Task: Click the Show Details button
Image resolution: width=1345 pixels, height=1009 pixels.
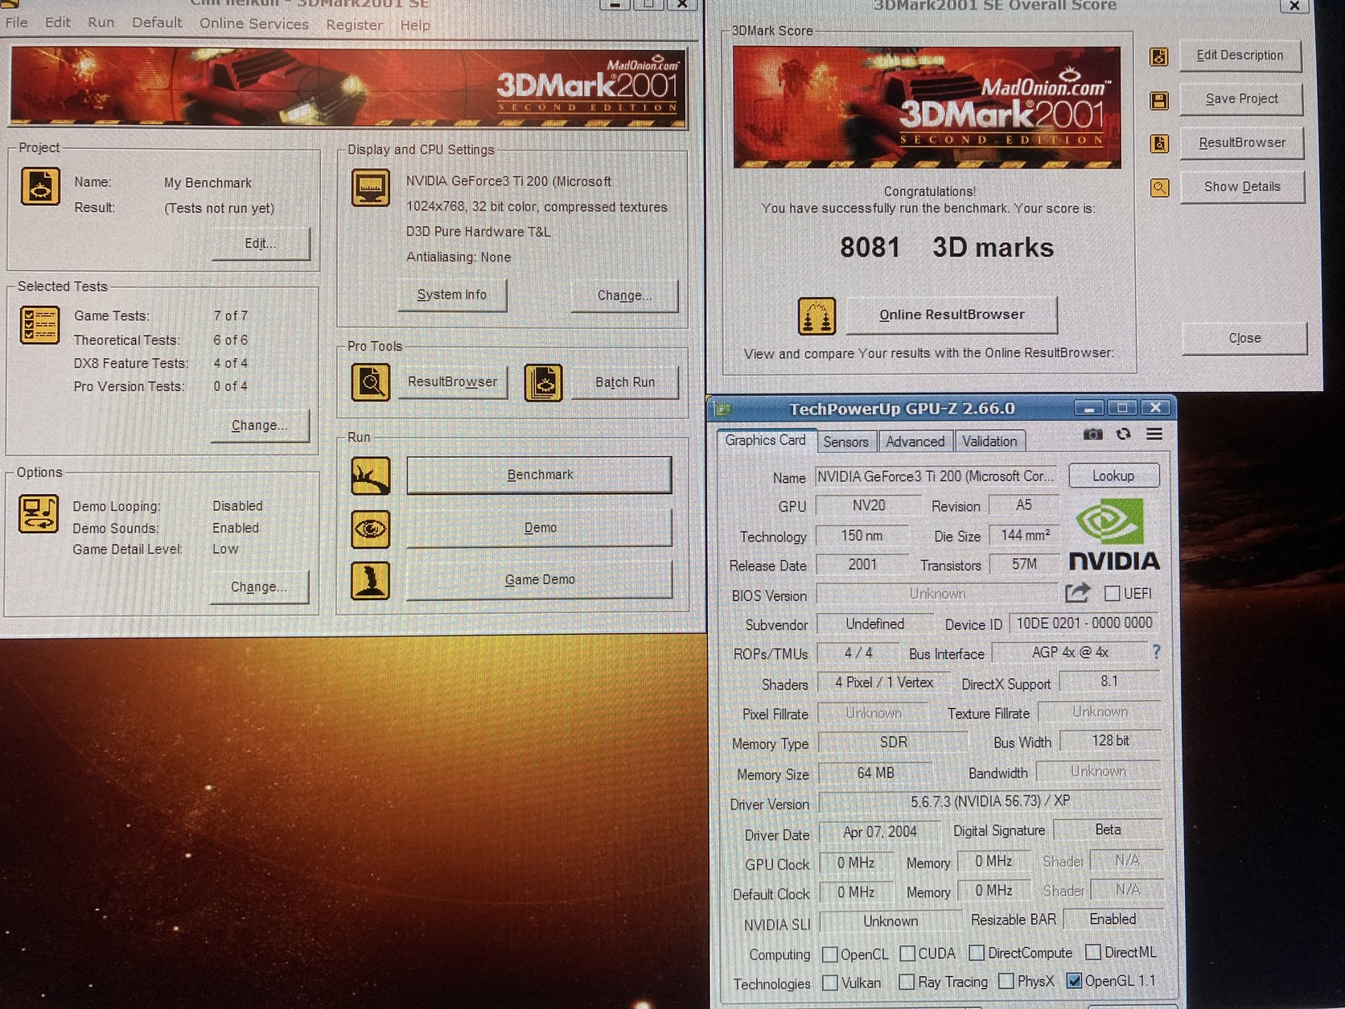Action: click(1242, 187)
